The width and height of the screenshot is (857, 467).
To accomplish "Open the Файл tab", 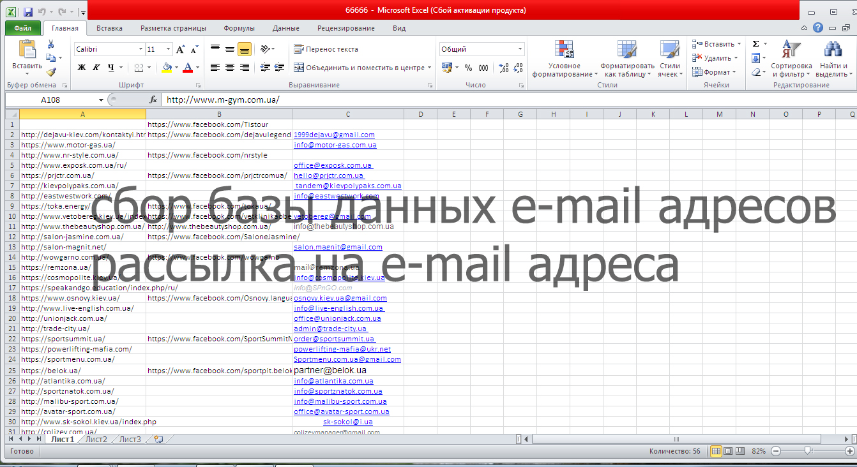I will tap(23, 28).
